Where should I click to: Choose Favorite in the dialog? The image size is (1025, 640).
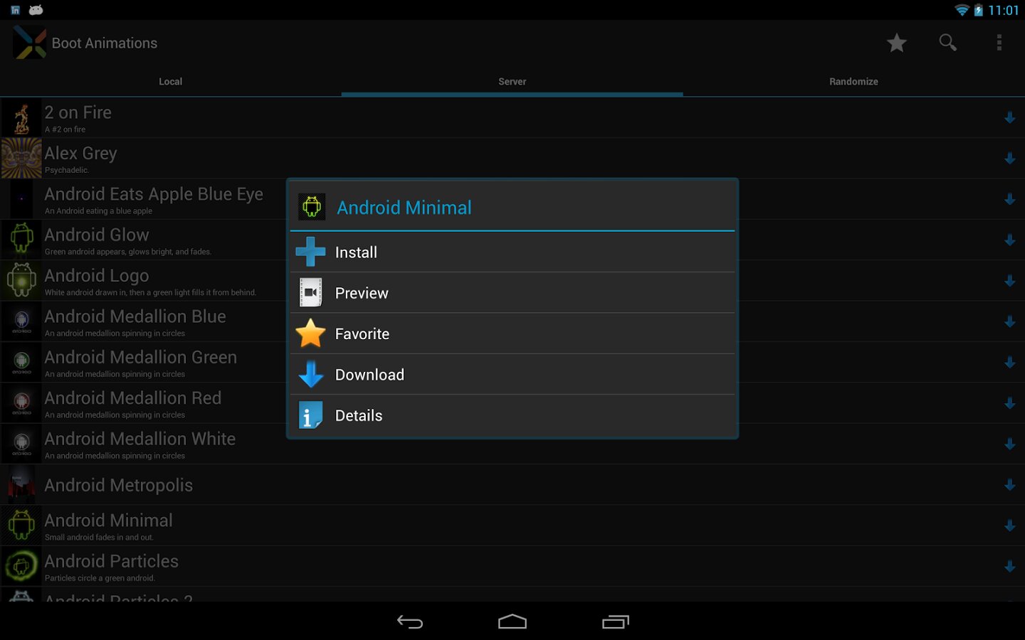512,334
